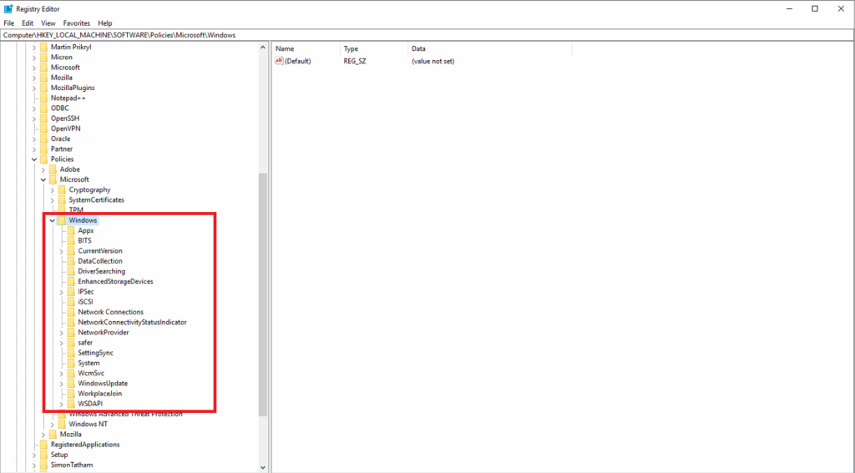The image size is (855, 473).
Task: Collapse the Windows key
Action: coord(53,220)
